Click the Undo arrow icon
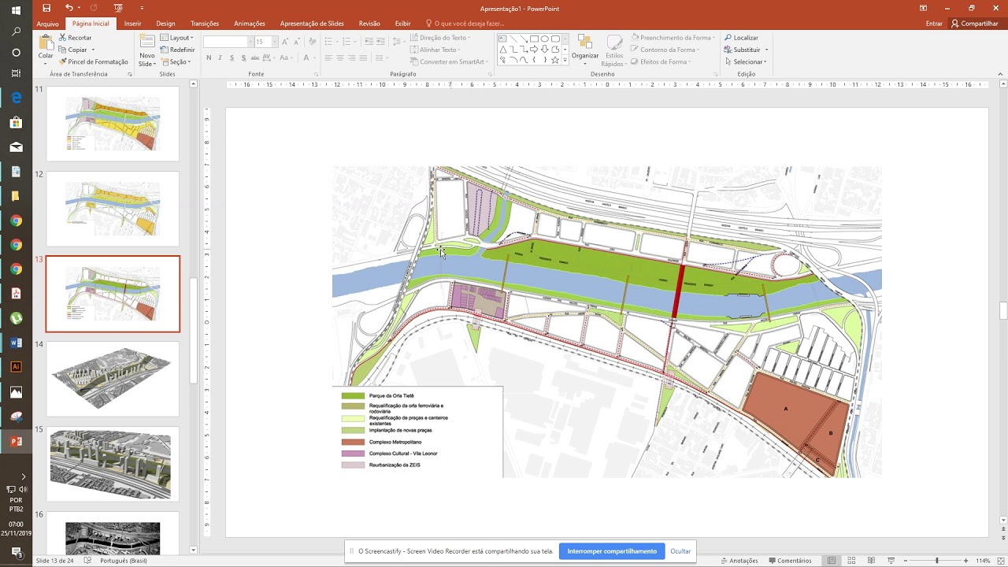Image resolution: width=1008 pixels, height=567 pixels. pos(69,8)
